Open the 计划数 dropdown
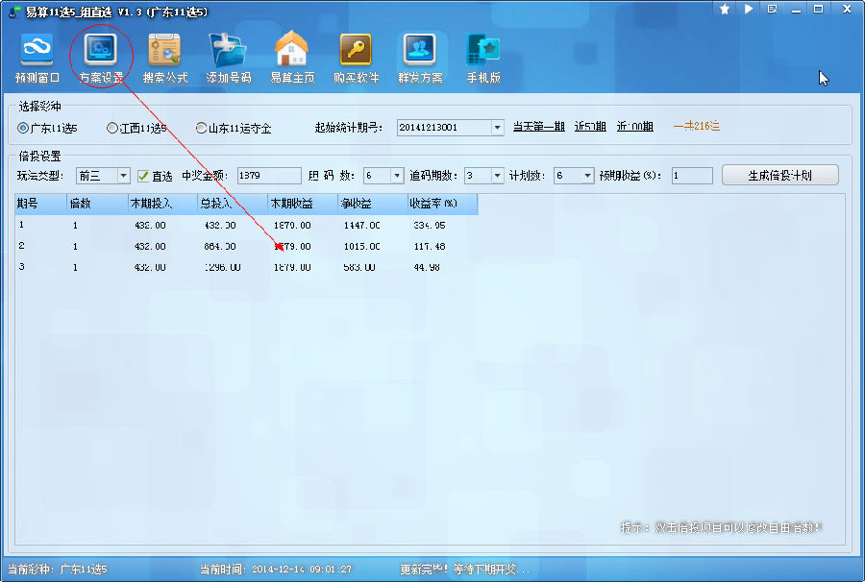Screen dimensions: 865x582 tap(587, 176)
